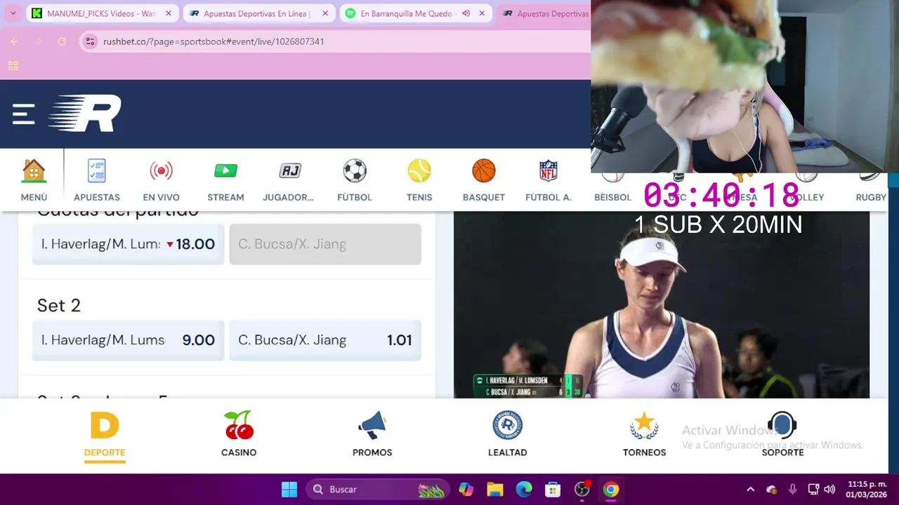Select the Set 2 market heading
This screenshot has width=899, height=505.
59,305
